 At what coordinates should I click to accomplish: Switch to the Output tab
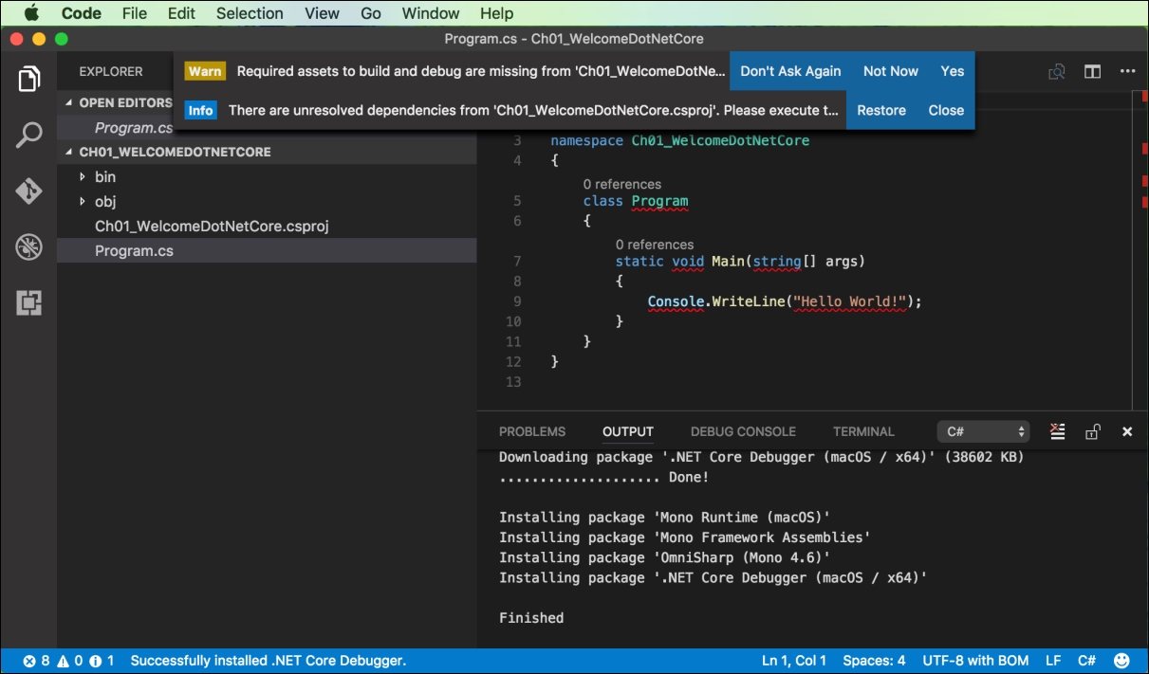pos(628,431)
